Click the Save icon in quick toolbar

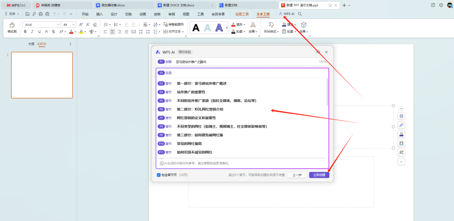[27, 14]
